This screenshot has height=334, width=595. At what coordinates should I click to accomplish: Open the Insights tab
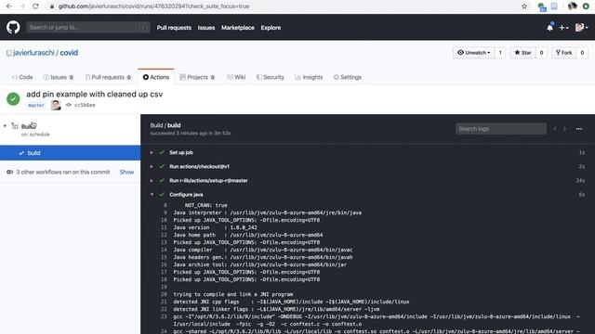(x=309, y=77)
